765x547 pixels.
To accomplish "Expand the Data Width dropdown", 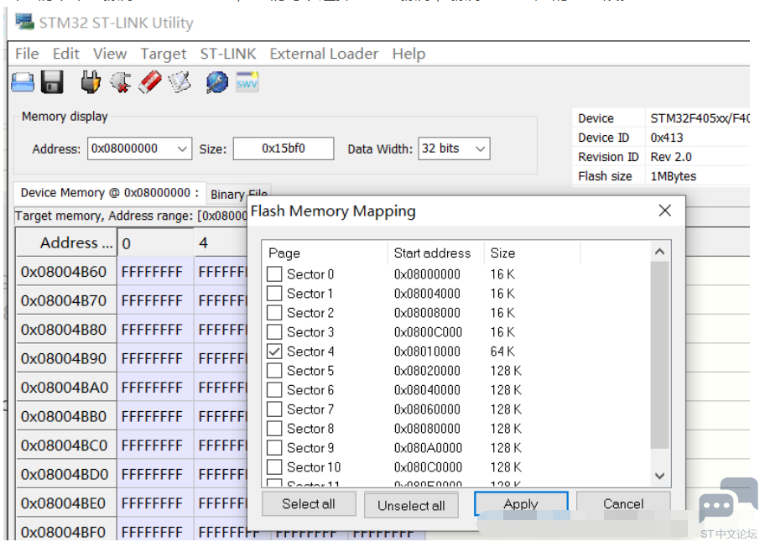I will coord(480,148).
